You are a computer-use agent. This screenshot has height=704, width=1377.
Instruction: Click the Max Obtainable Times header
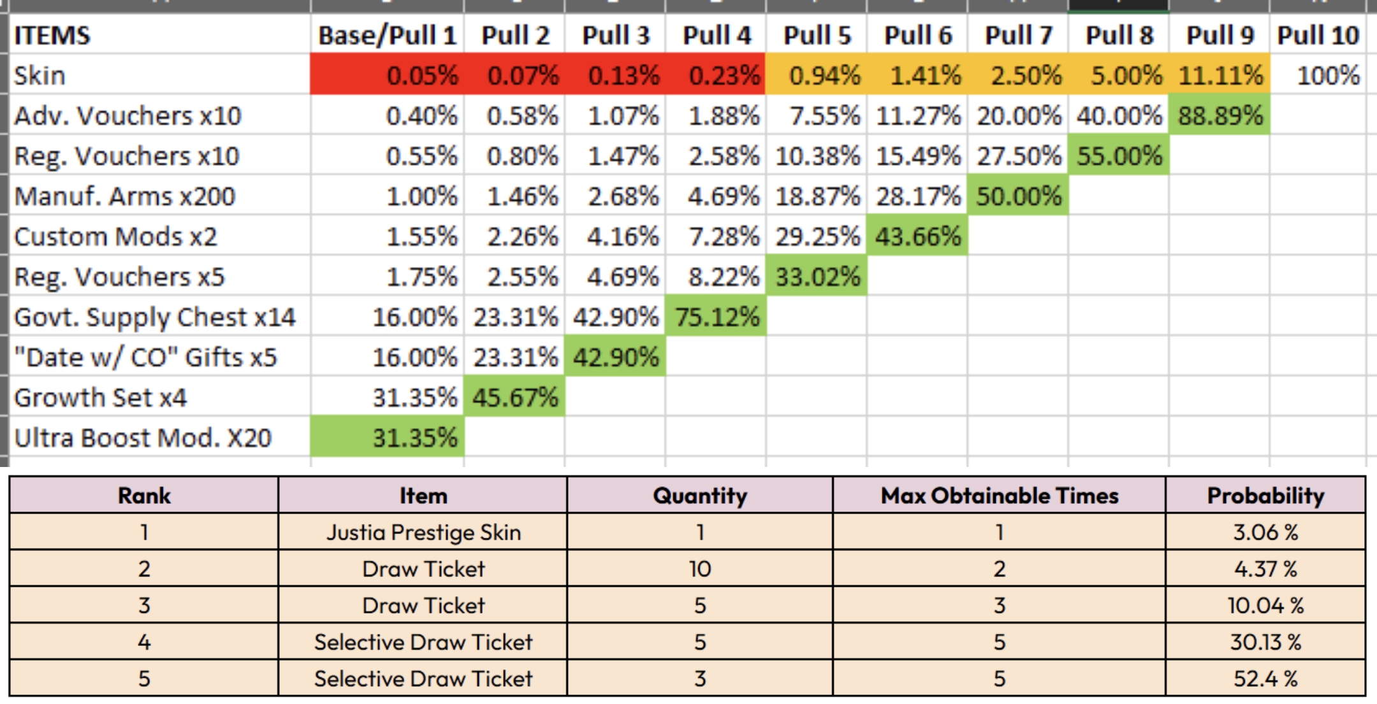point(999,495)
